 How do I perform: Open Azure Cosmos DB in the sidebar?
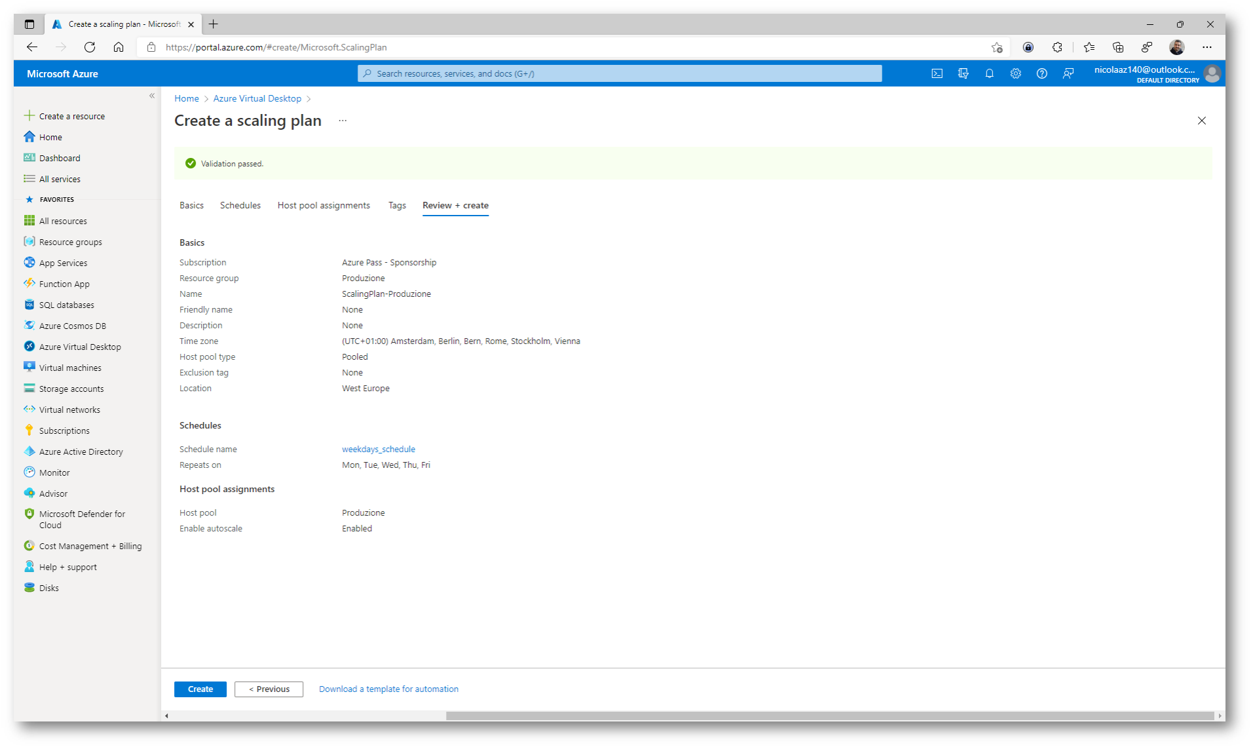65,326
